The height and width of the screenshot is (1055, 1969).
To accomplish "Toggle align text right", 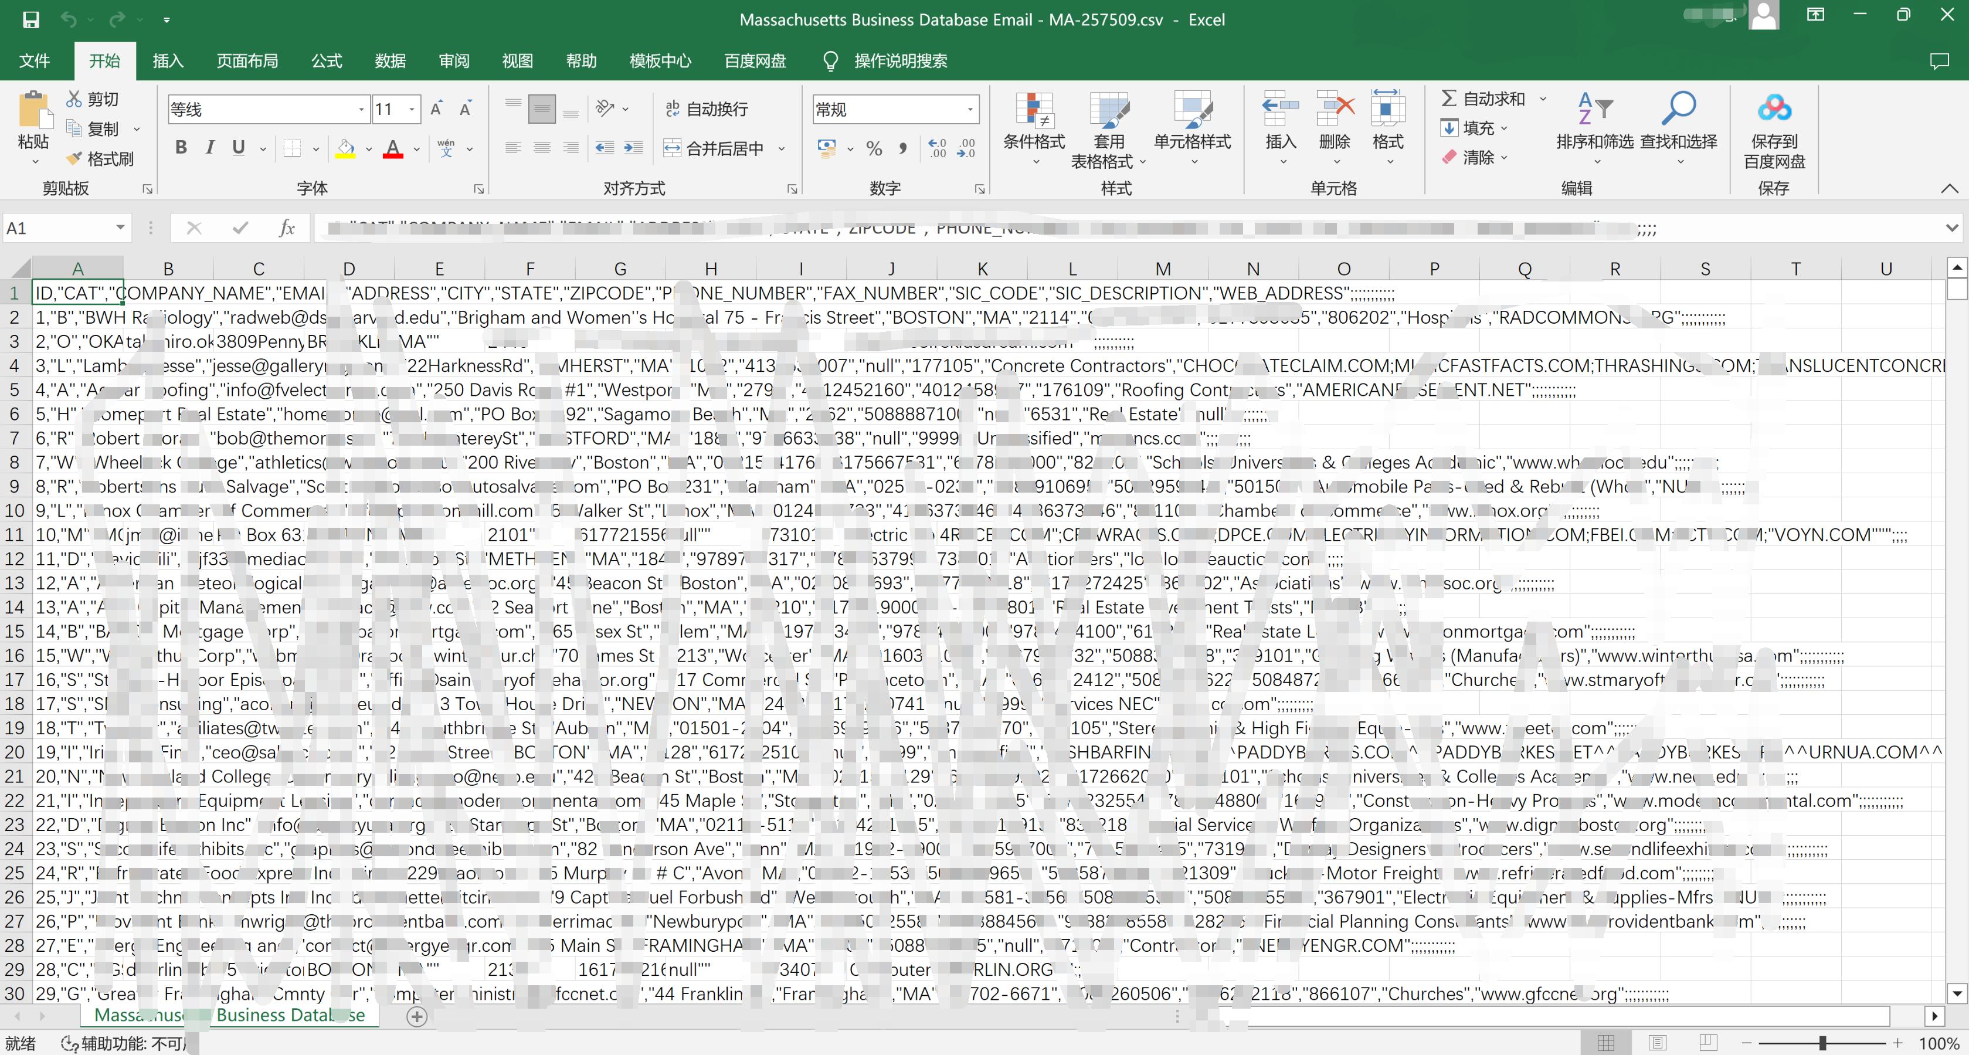I will click(570, 148).
